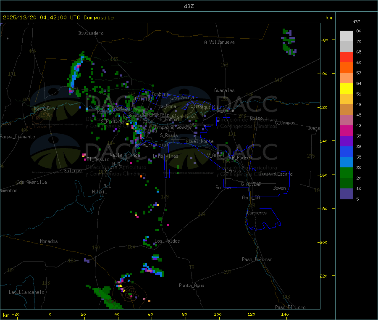Screen dimensions: 378x320
Task: Pick the blue 36 dBZ legend color
Action: [346, 151]
